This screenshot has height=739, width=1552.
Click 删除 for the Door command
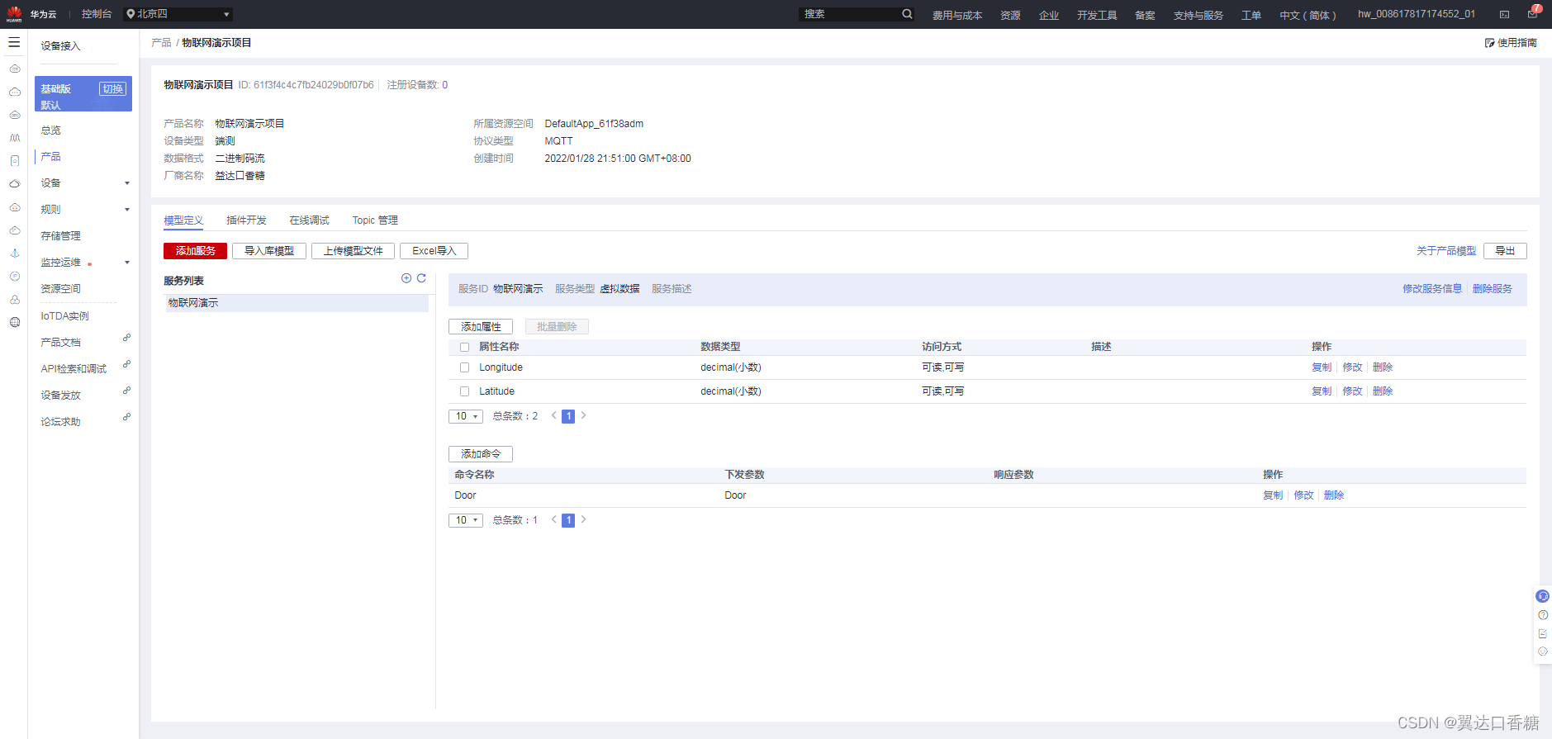click(1334, 495)
